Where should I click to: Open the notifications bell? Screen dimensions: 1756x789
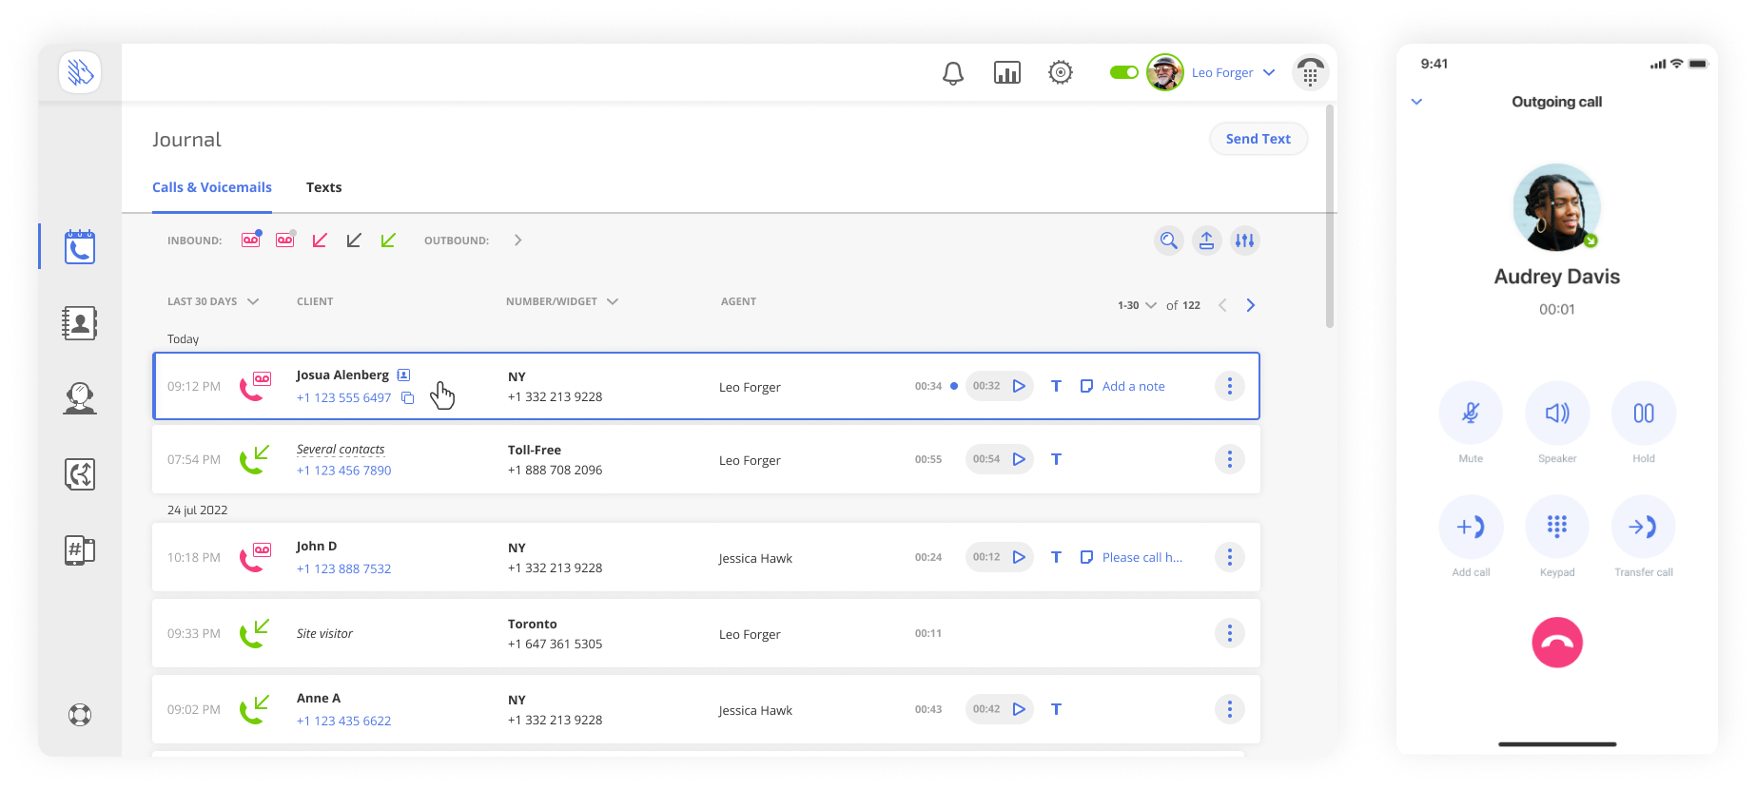(x=952, y=73)
